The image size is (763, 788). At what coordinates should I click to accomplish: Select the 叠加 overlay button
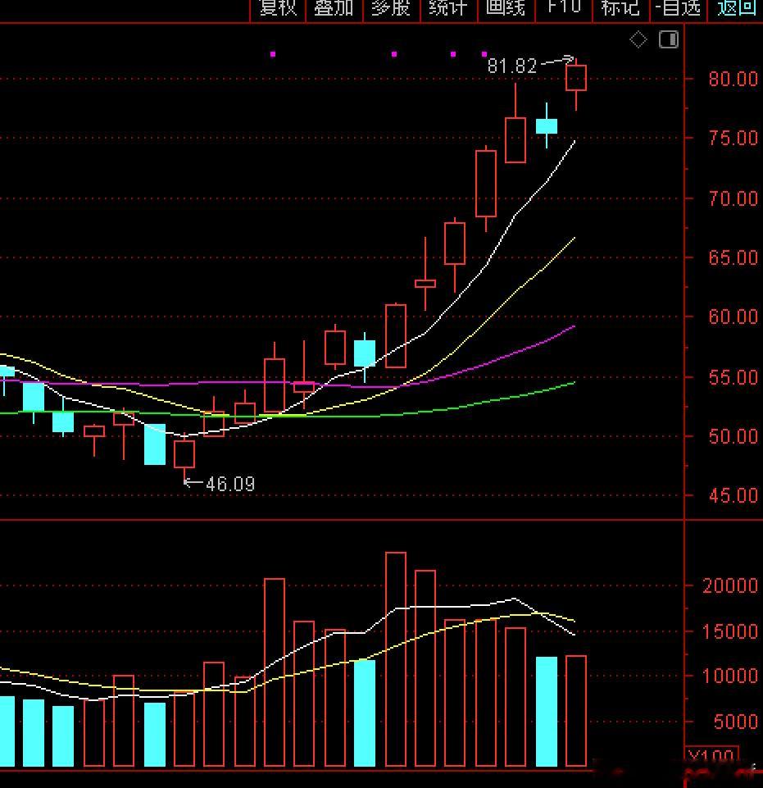(x=334, y=8)
